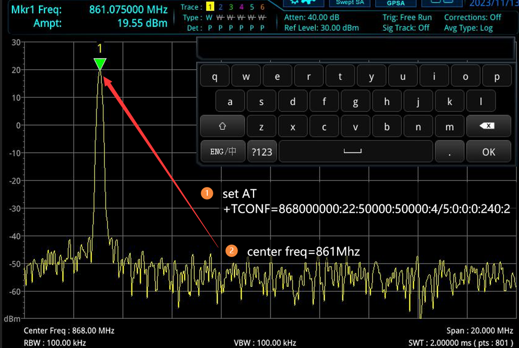This screenshot has width=519, height=348.
Task: Click the Atten: 40.00 dB setting
Action: (312, 17)
